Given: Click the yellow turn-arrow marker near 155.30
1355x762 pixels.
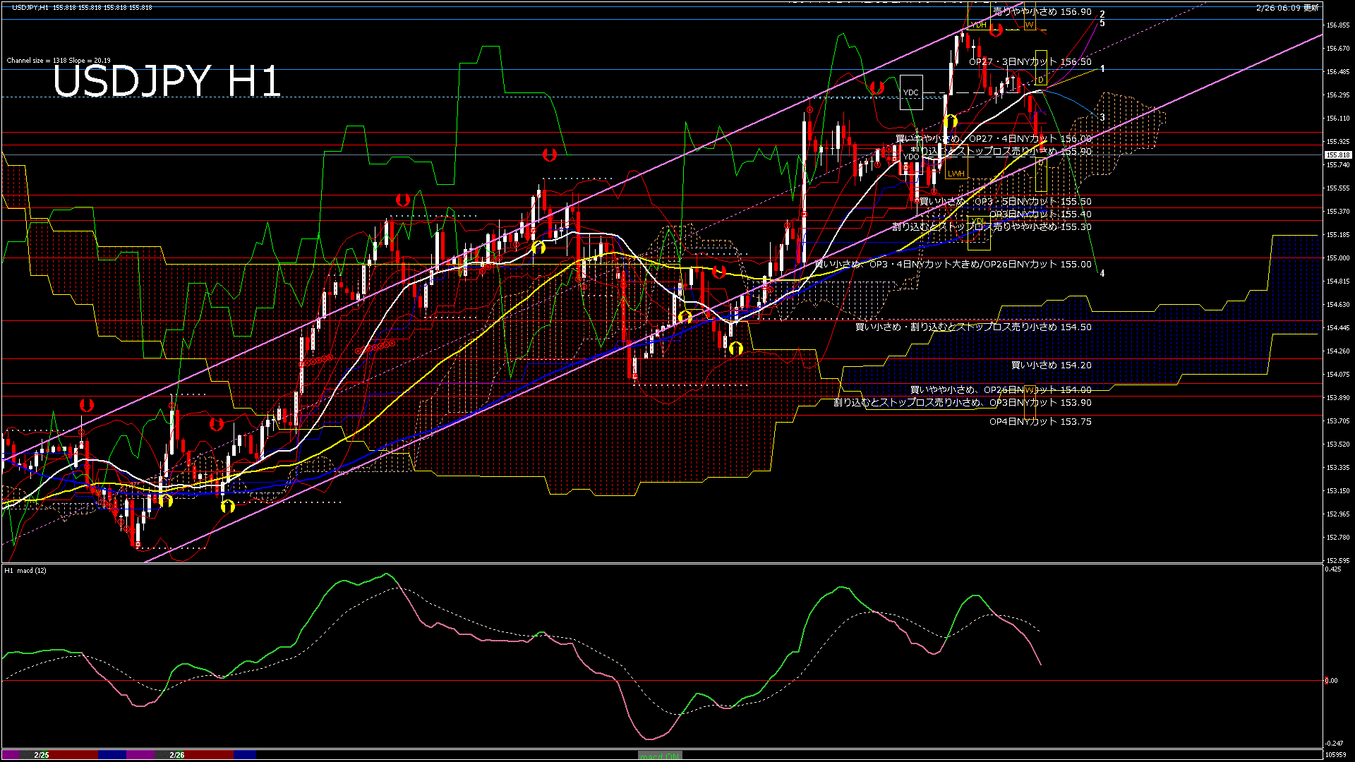Looking at the screenshot, I should click(x=540, y=248).
